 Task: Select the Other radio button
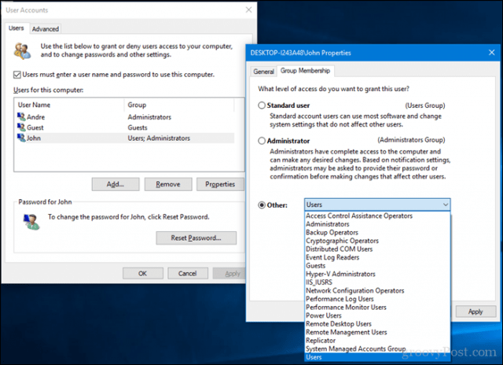tap(262, 205)
